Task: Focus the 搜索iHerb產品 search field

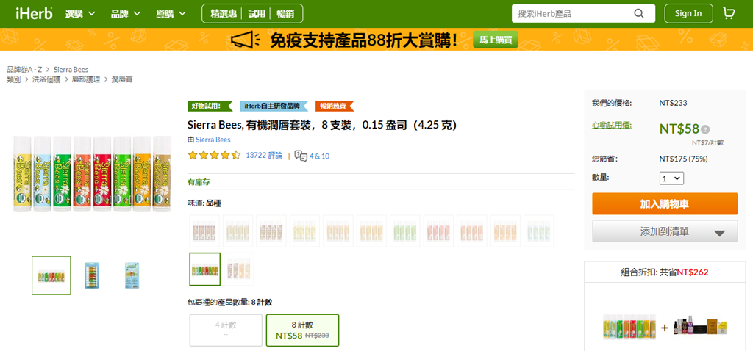Action: [x=571, y=13]
